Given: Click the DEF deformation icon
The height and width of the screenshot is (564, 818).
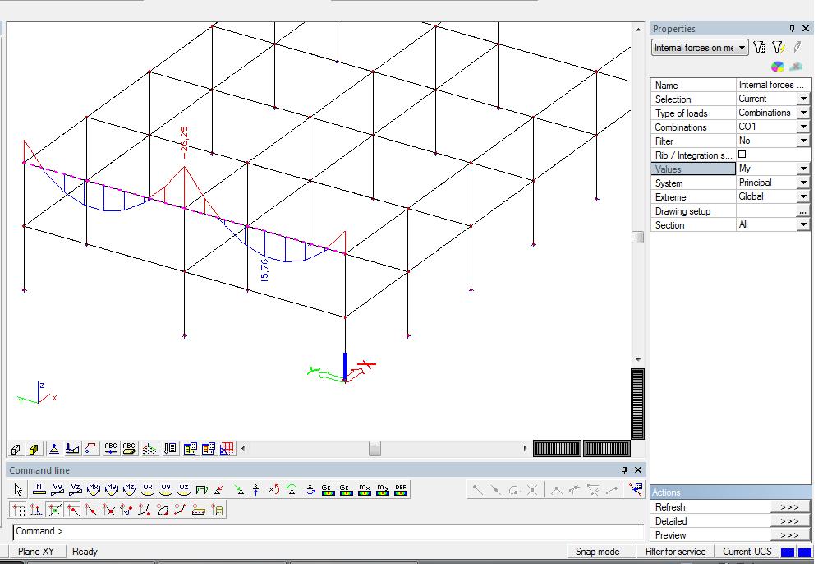Looking at the screenshot, I should pyautogui.click(x=400, y=490).
